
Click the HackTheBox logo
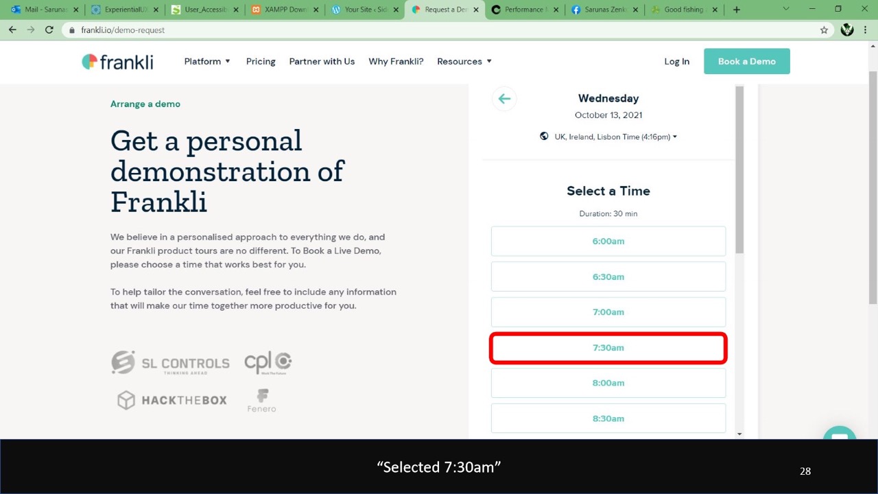tap(171, 400)
